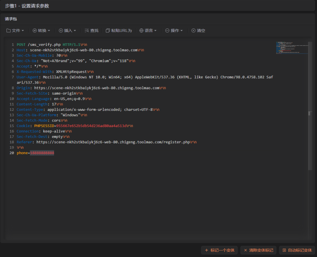Click the plus-circle 插入 icon

61,31
